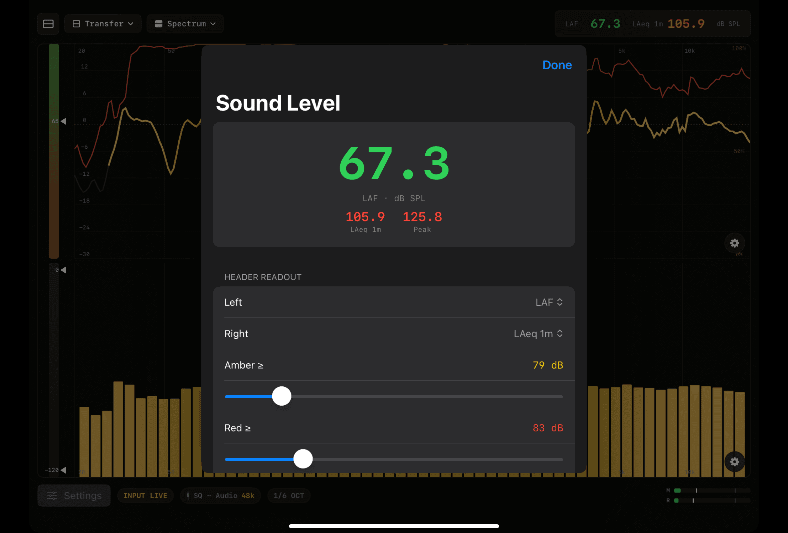
Task: Click the vertical SPL level meter bar
Action: (x=53, y=151)
